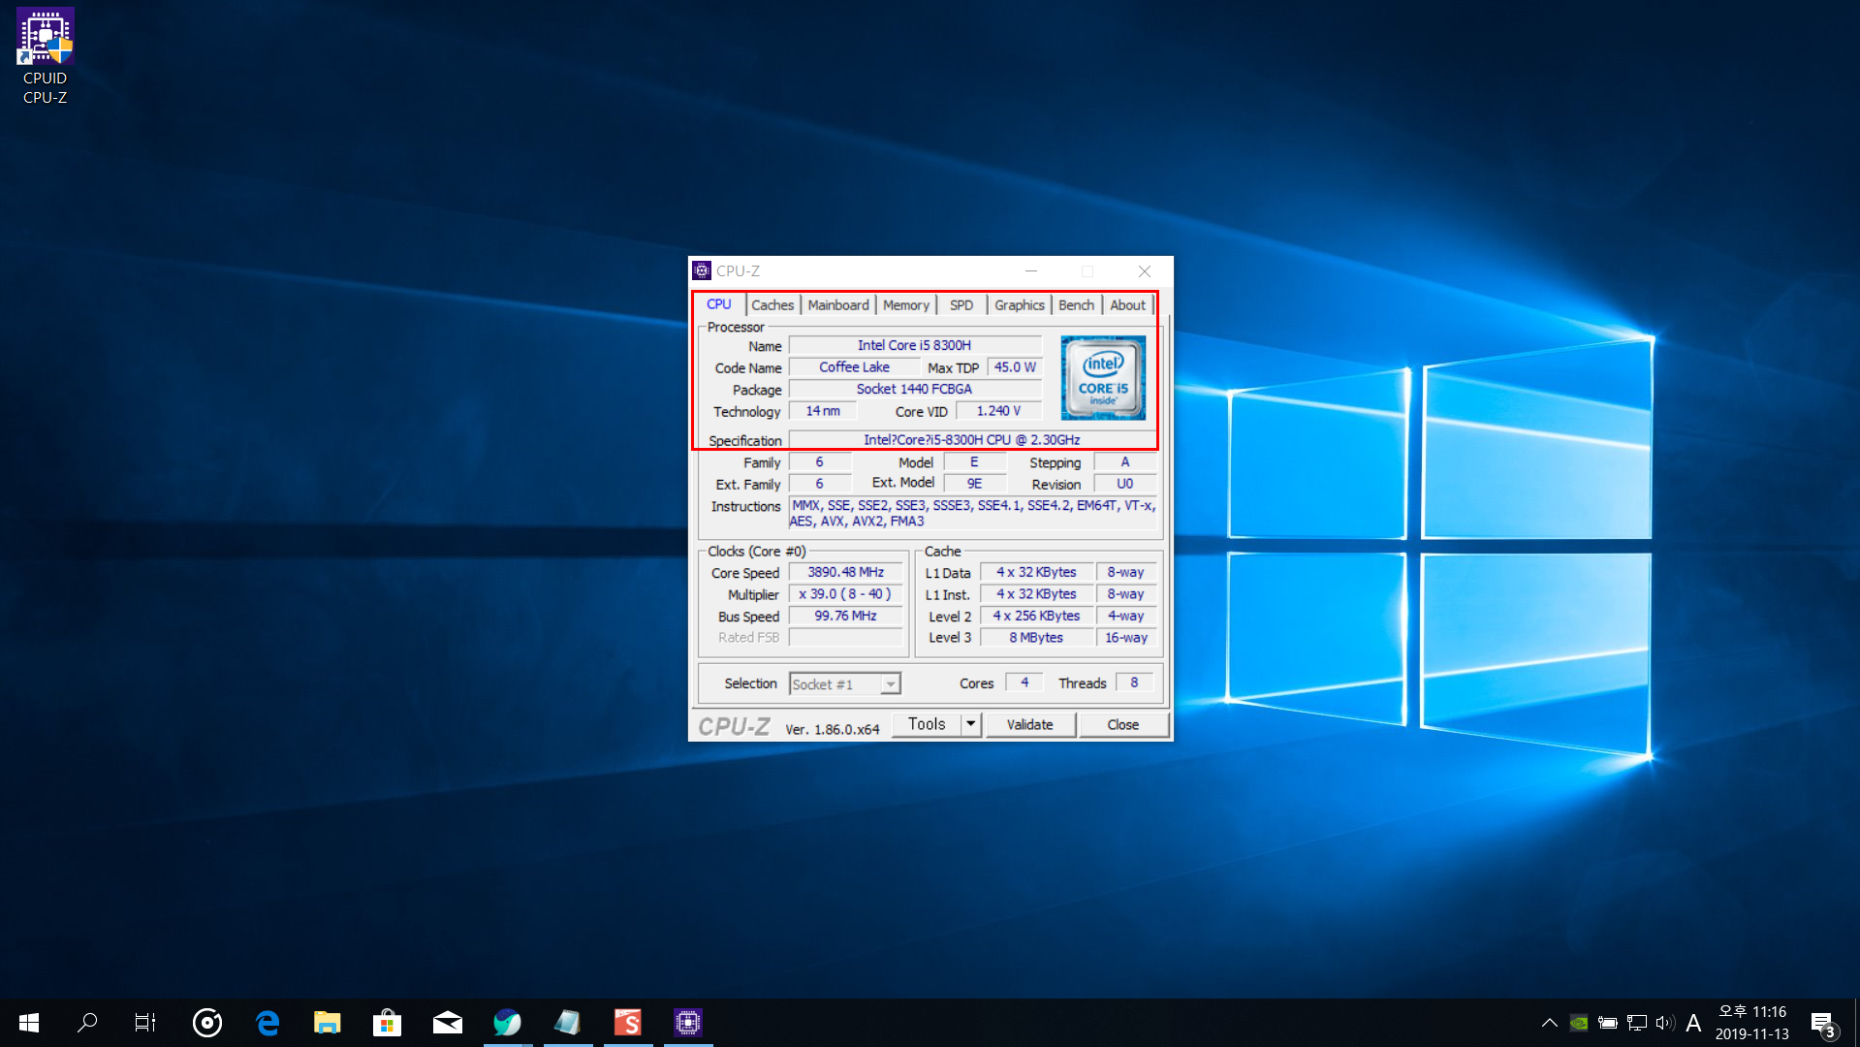The image size is (1860, 1047).
Task: Click the 99.76 MHz bus speed value
Action: (x=846, y=616)
